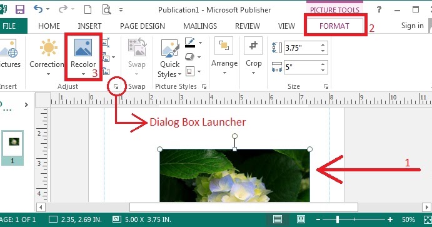This screenshot has height=227, width=432.
Task: Launch the Picture Styles dialog box
Action: tap(204, 87)
